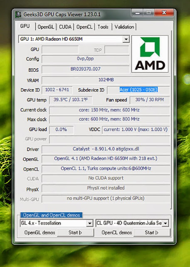This screenshot has height=267, width=190.
Task: Click the CL GPU - 4D Quaternion Julia combo text
Action: (129, 223)
